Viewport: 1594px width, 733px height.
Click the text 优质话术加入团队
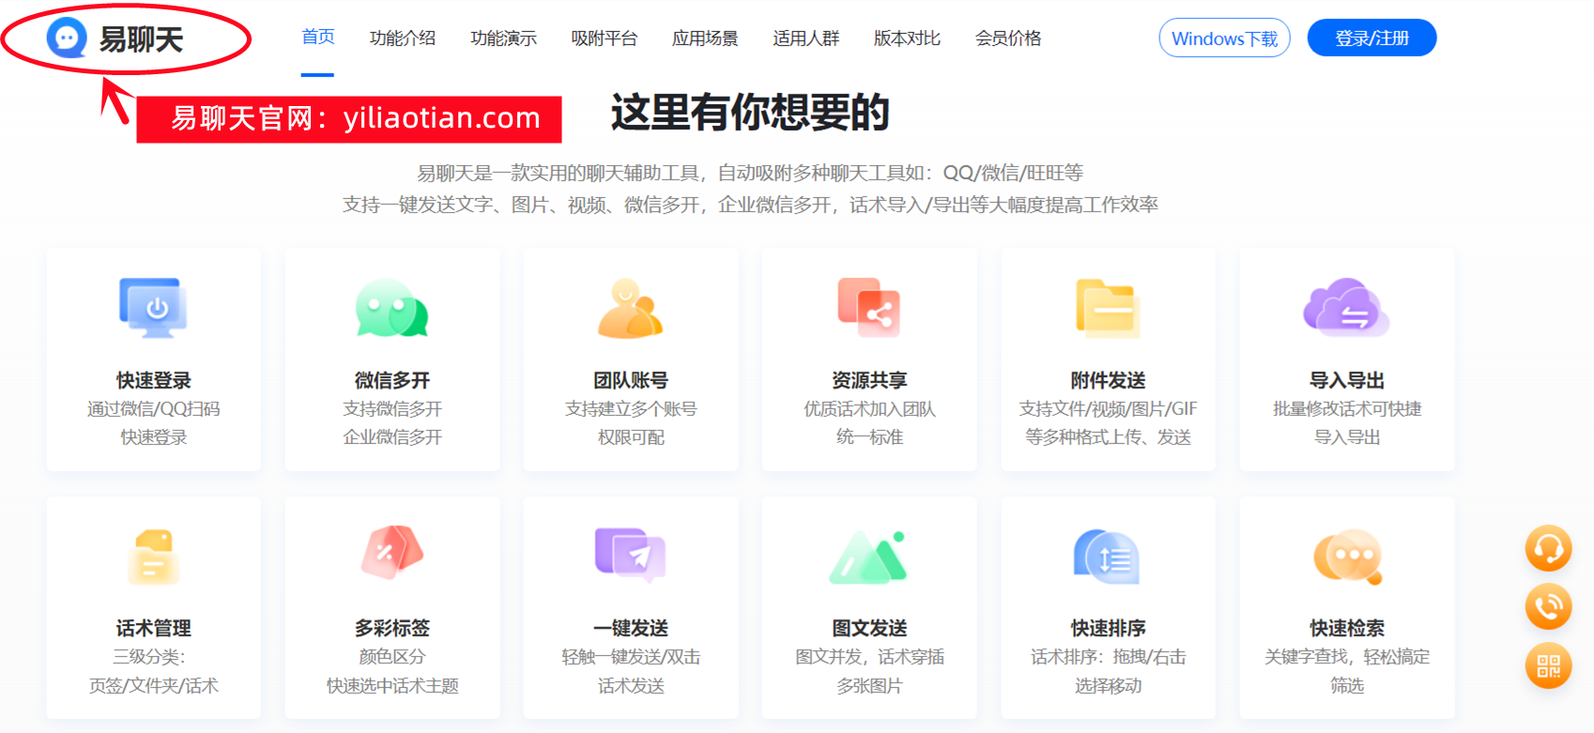pyautogui.click(x=869, y=409)
